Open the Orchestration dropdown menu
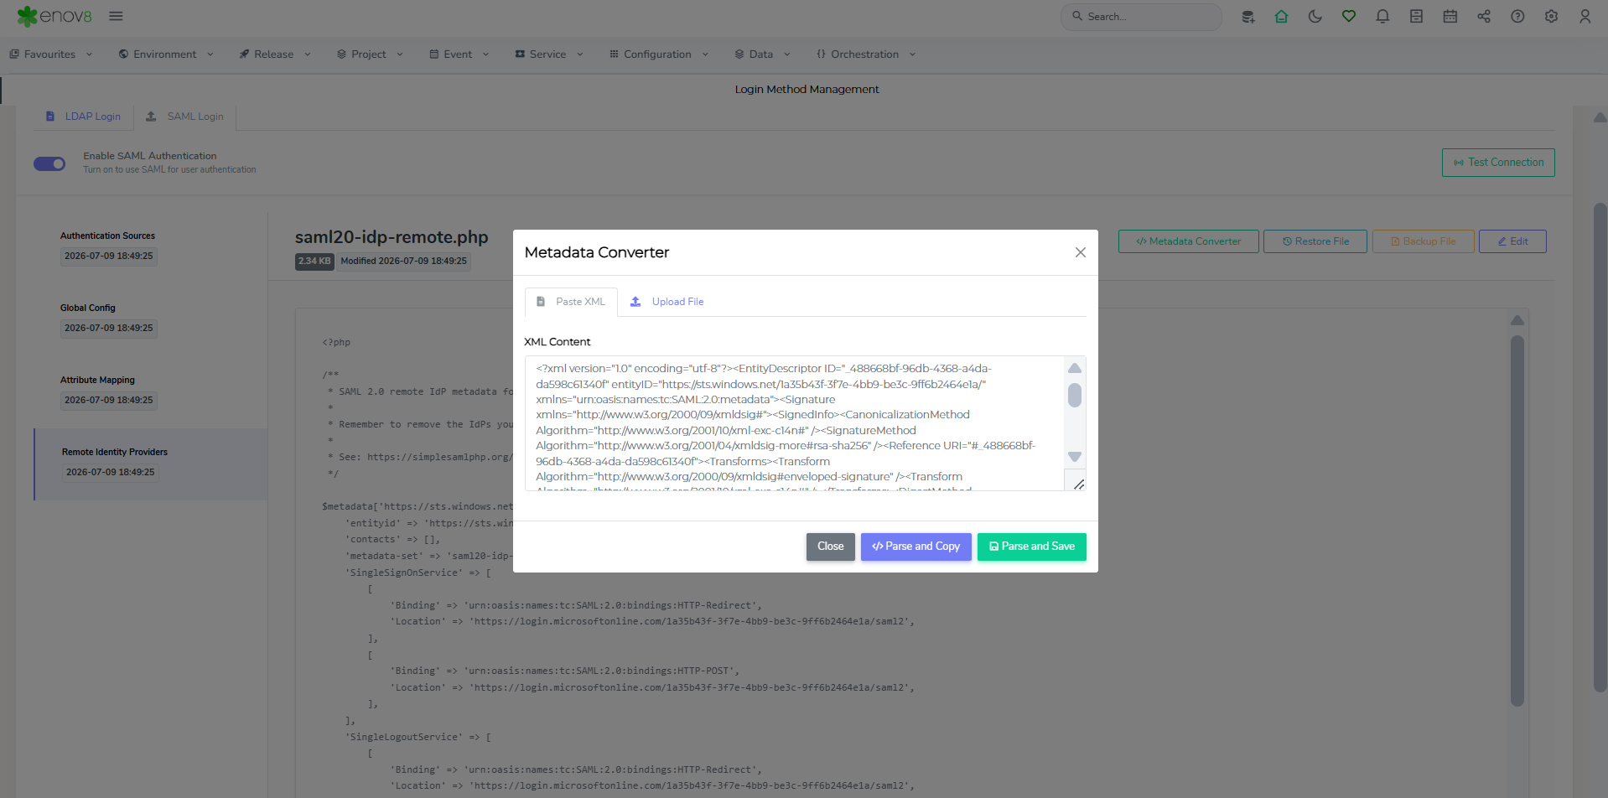Screen dimensions: 1608x798 click(x=866, y=54)
